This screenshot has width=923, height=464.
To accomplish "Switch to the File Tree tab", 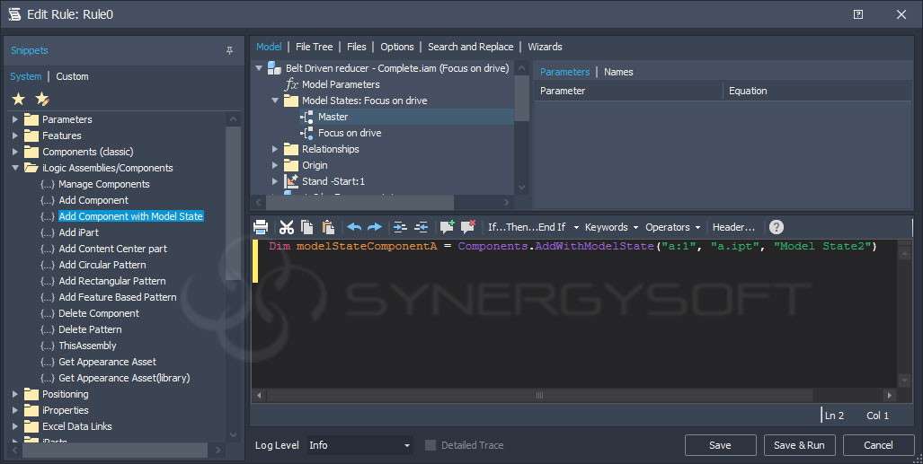I will [315, 47].
